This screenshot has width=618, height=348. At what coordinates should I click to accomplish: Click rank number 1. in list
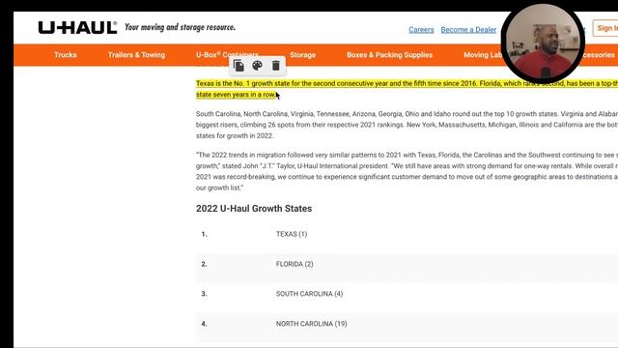pyautogui.click(x=204, y=234)
